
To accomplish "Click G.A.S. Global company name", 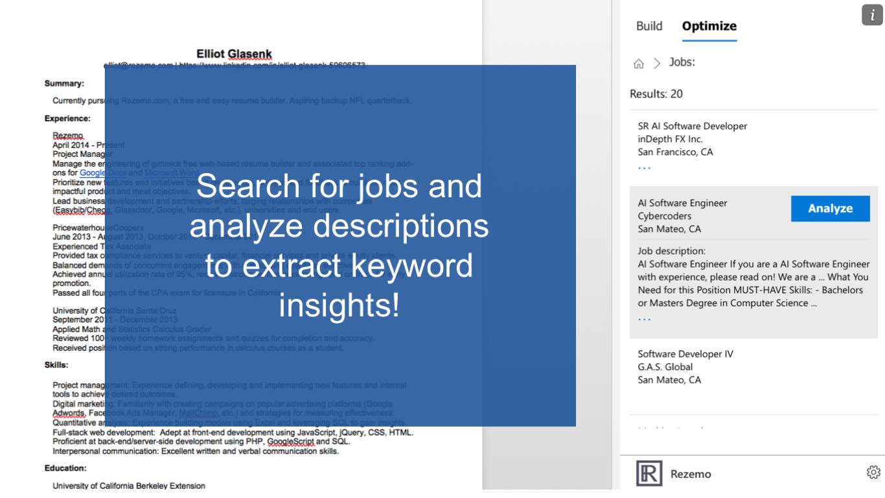I will coord(665,367).
